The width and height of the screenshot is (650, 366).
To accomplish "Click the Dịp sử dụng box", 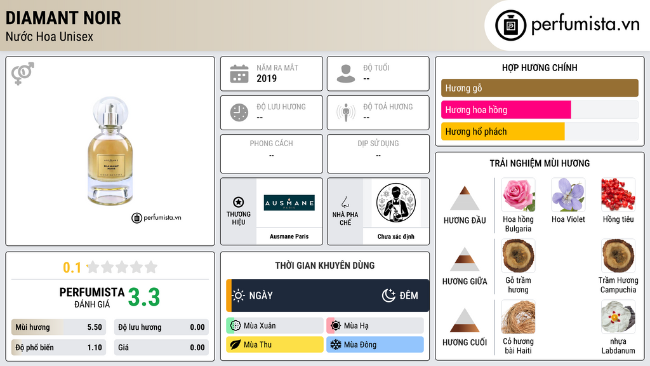I will point(378,154).
